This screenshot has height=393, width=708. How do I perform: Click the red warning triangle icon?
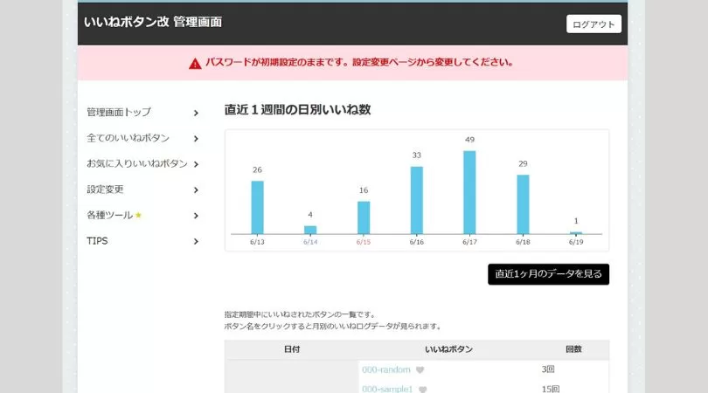coord(195,63)
